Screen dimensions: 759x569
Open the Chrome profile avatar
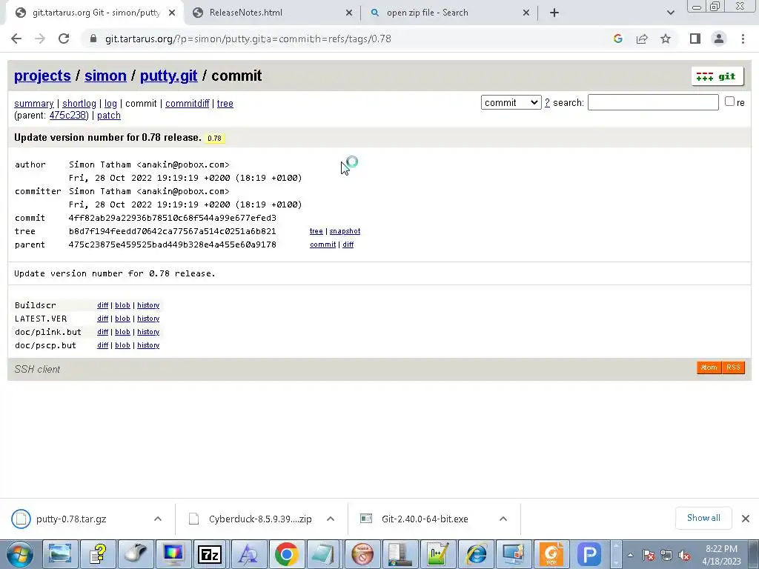[x=719, y=39]
